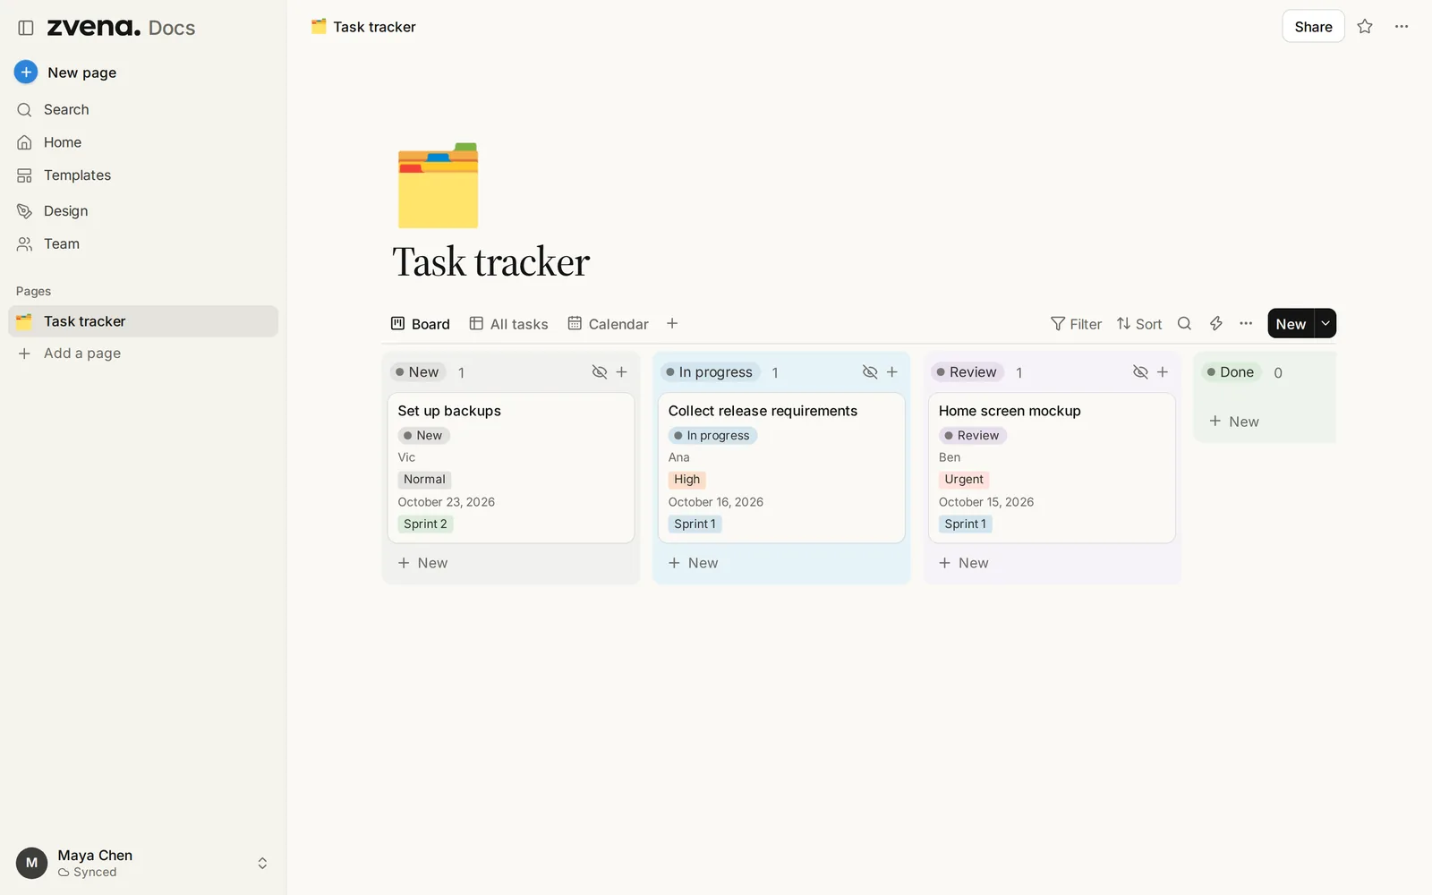
Task: Click the Task tracker page title heading
Action: 491,262
